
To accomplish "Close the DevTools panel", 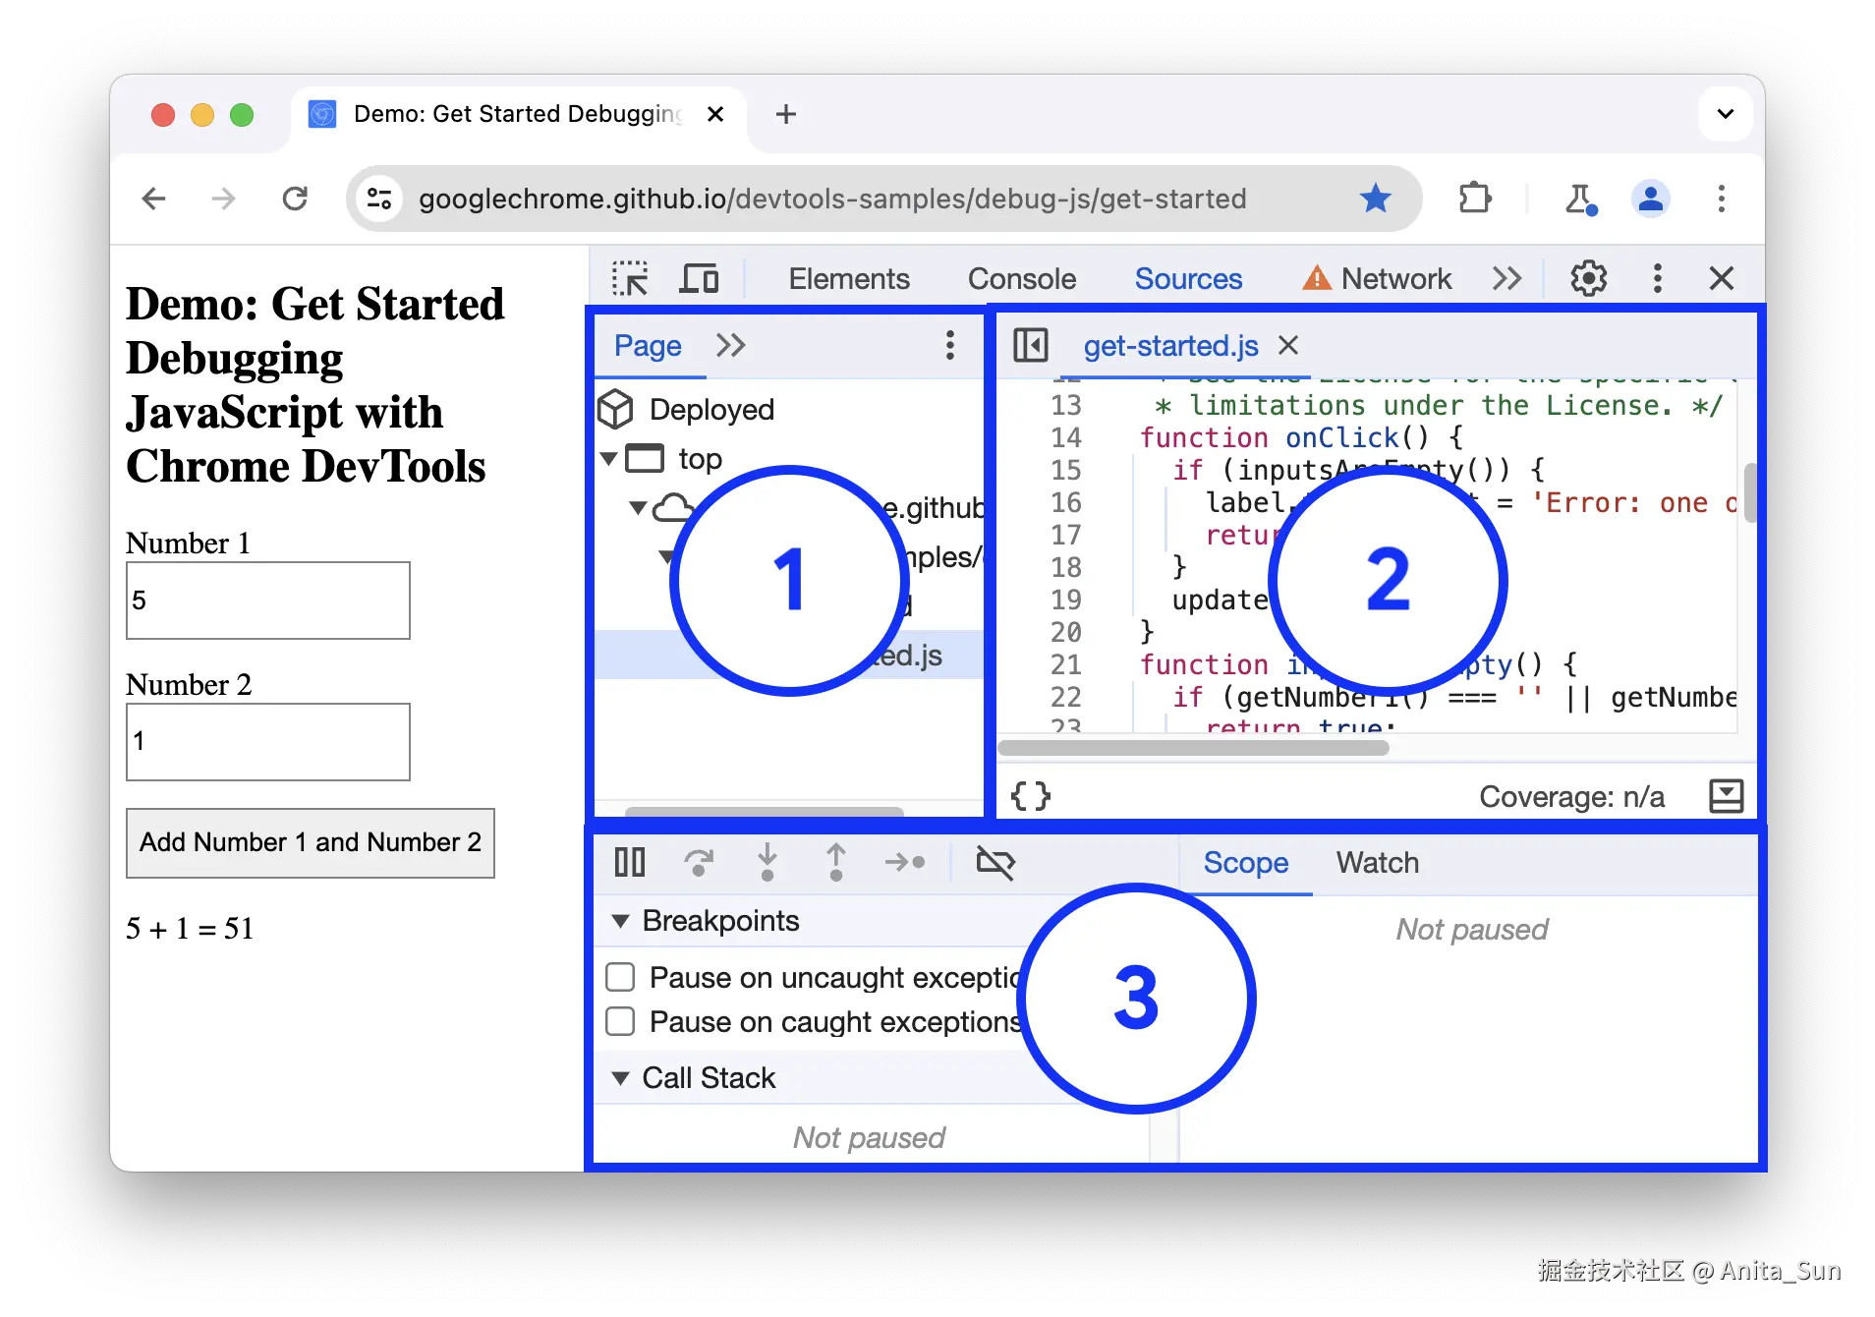I will coord(1721,279).
